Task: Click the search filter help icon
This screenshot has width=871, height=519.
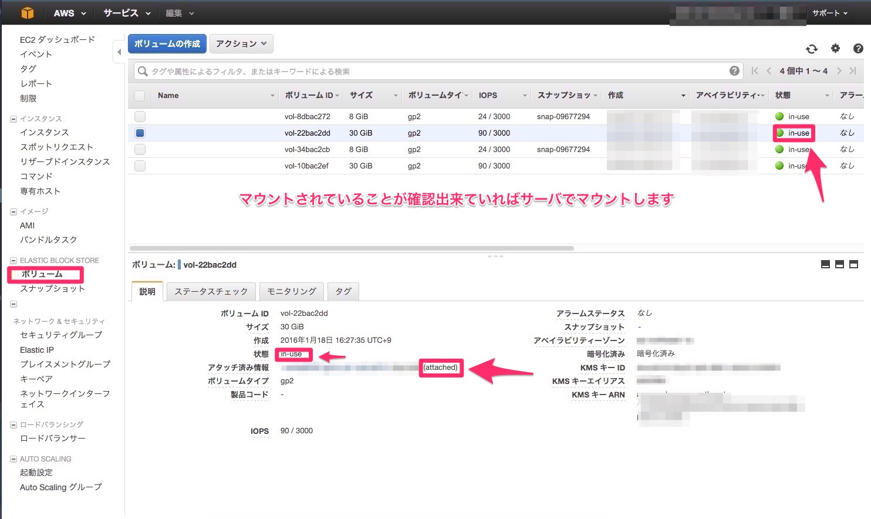Action: pyautogui.click(x=734, y=71)
